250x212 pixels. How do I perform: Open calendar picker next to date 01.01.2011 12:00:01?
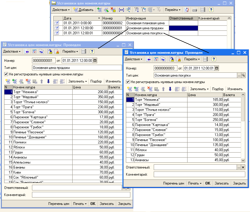coord(217,68)
